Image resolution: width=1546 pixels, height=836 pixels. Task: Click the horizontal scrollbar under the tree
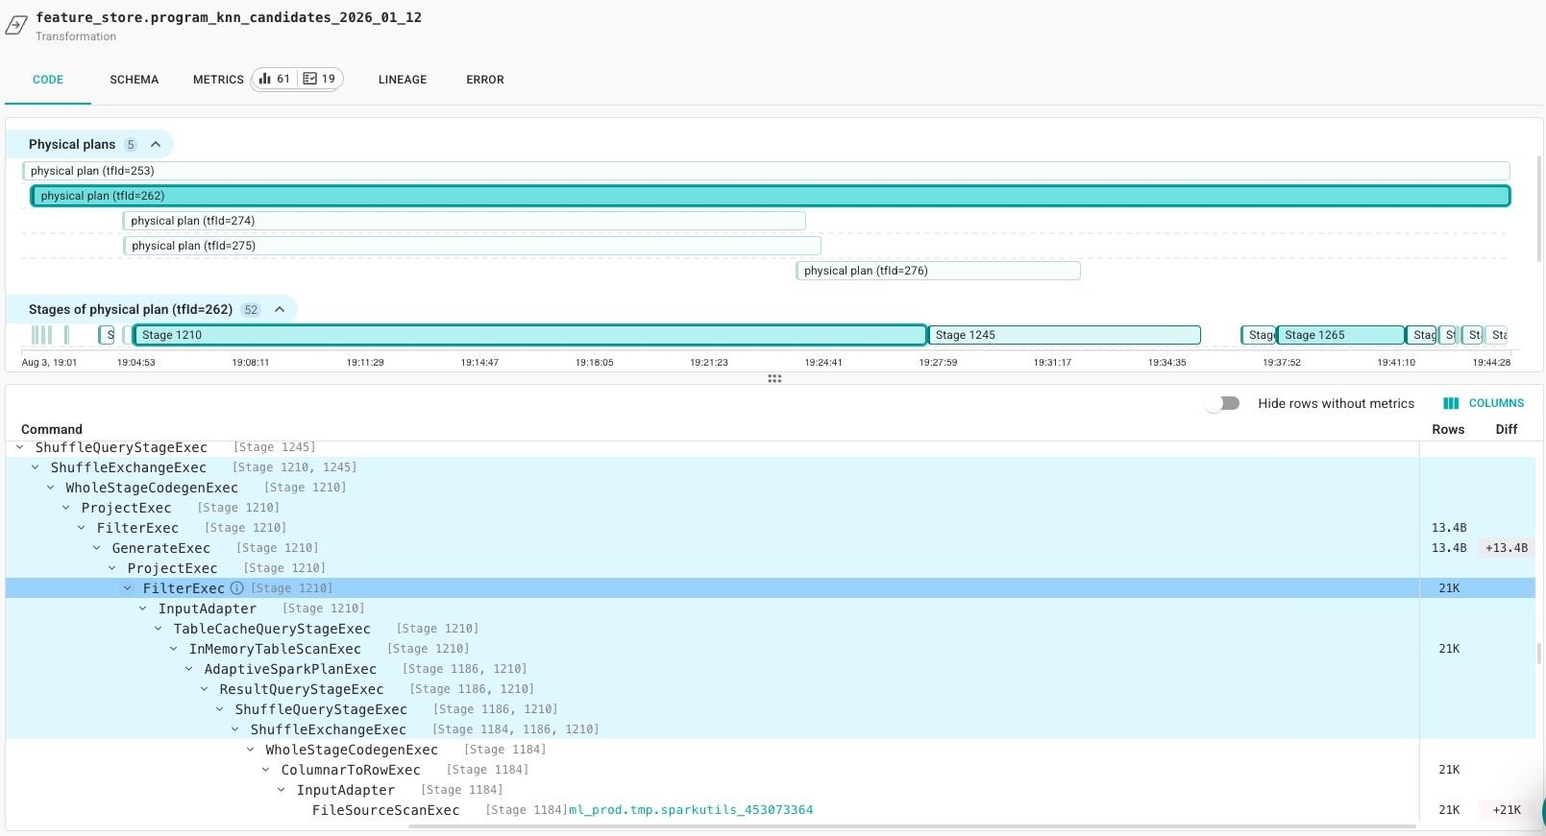point(913,825)
